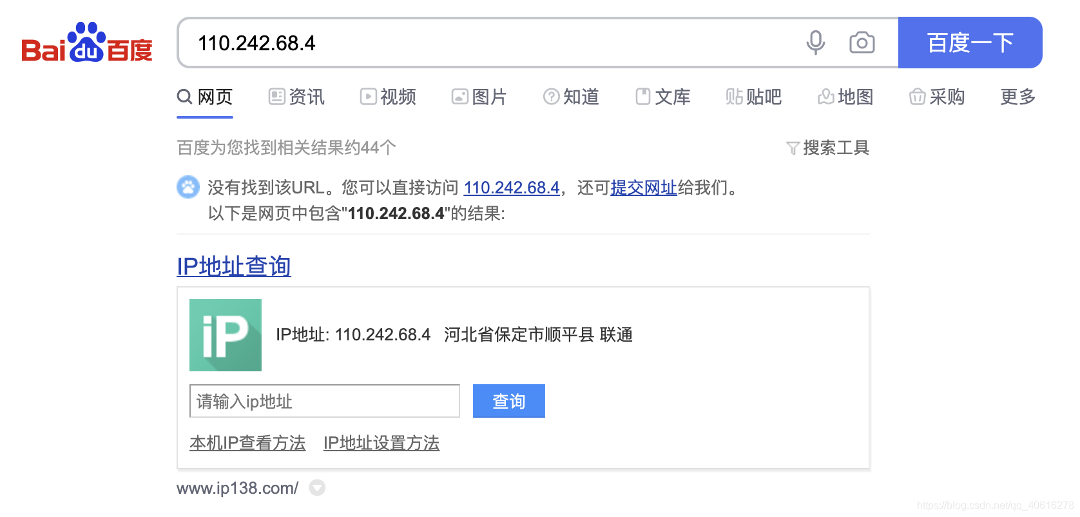Click the 查询 button
The height and width of the screenshot is (517, 1080).
point(509,401)
